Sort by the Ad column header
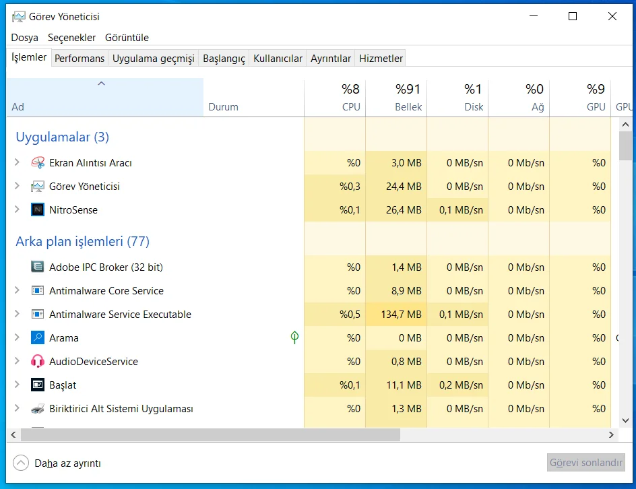The image size is (636, 489). pyautogui.click(x=104, y=97)
